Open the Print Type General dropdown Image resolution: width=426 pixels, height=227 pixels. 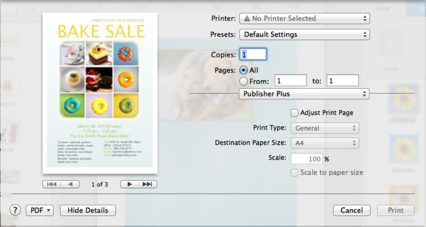pyautogui.click(x=324, y=128)
